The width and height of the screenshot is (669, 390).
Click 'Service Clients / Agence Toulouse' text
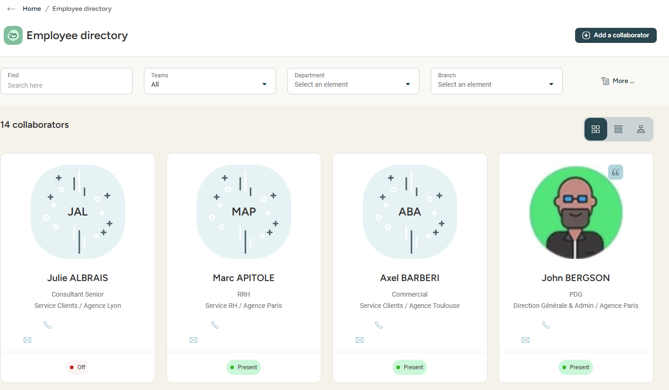pyautogui.click(x=410, y=306)
